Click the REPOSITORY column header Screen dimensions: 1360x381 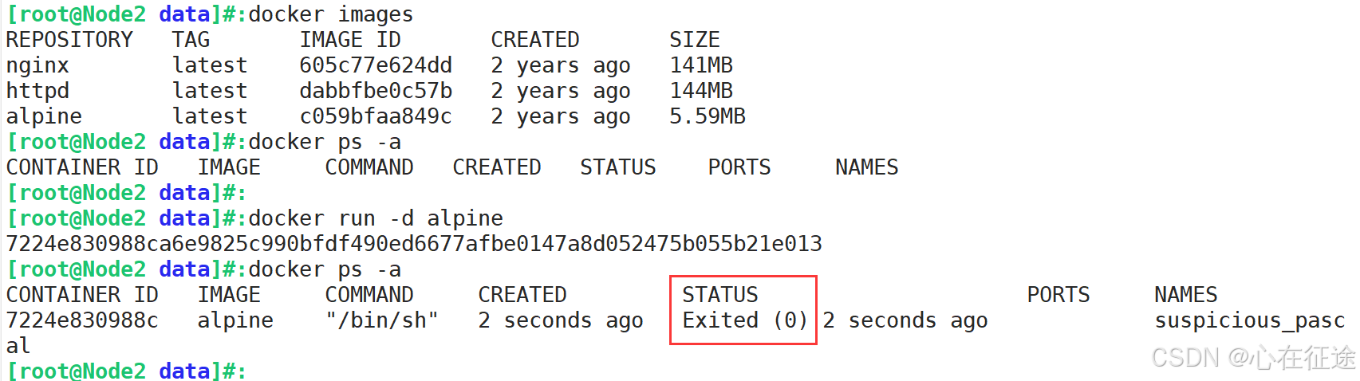[69, 40]
